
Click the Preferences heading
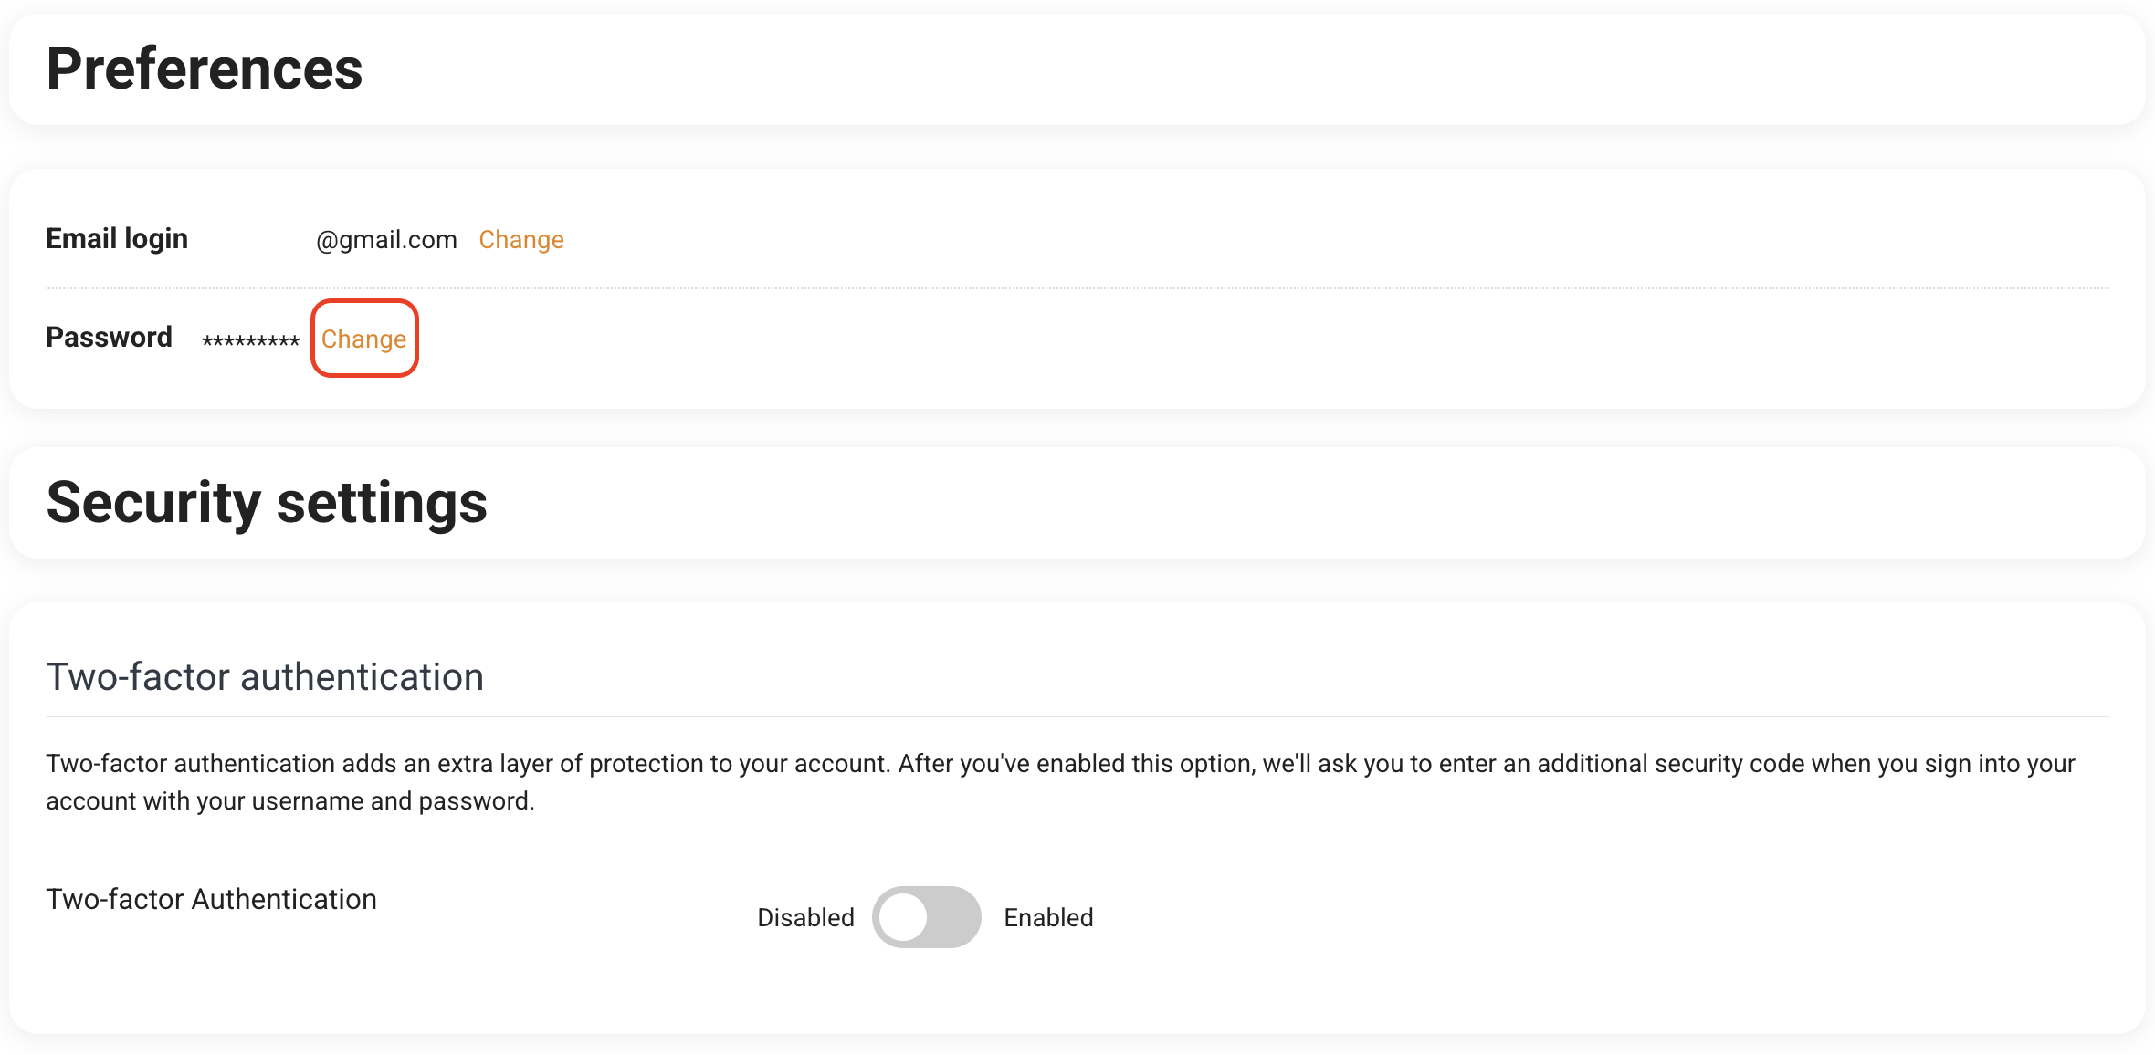coord(205,69)
